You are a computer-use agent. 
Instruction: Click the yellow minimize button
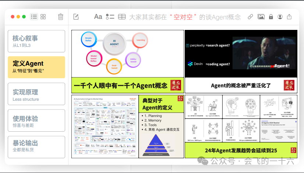(18, 17)
